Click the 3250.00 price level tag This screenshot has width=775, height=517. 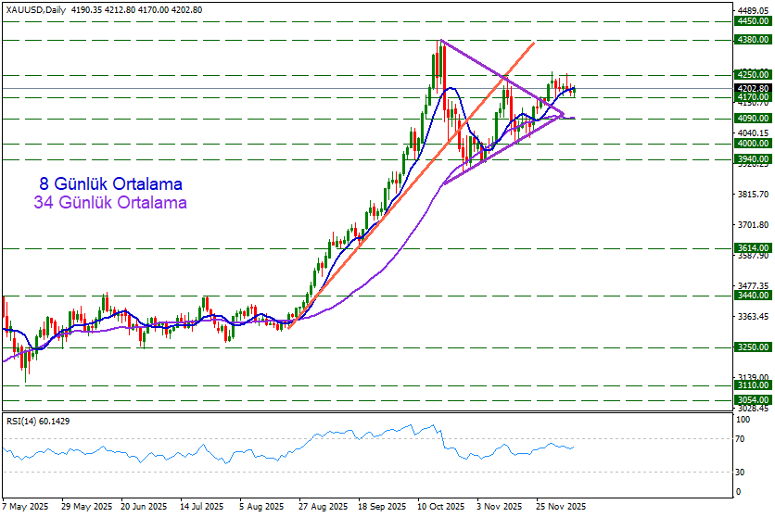coord(752,347)
